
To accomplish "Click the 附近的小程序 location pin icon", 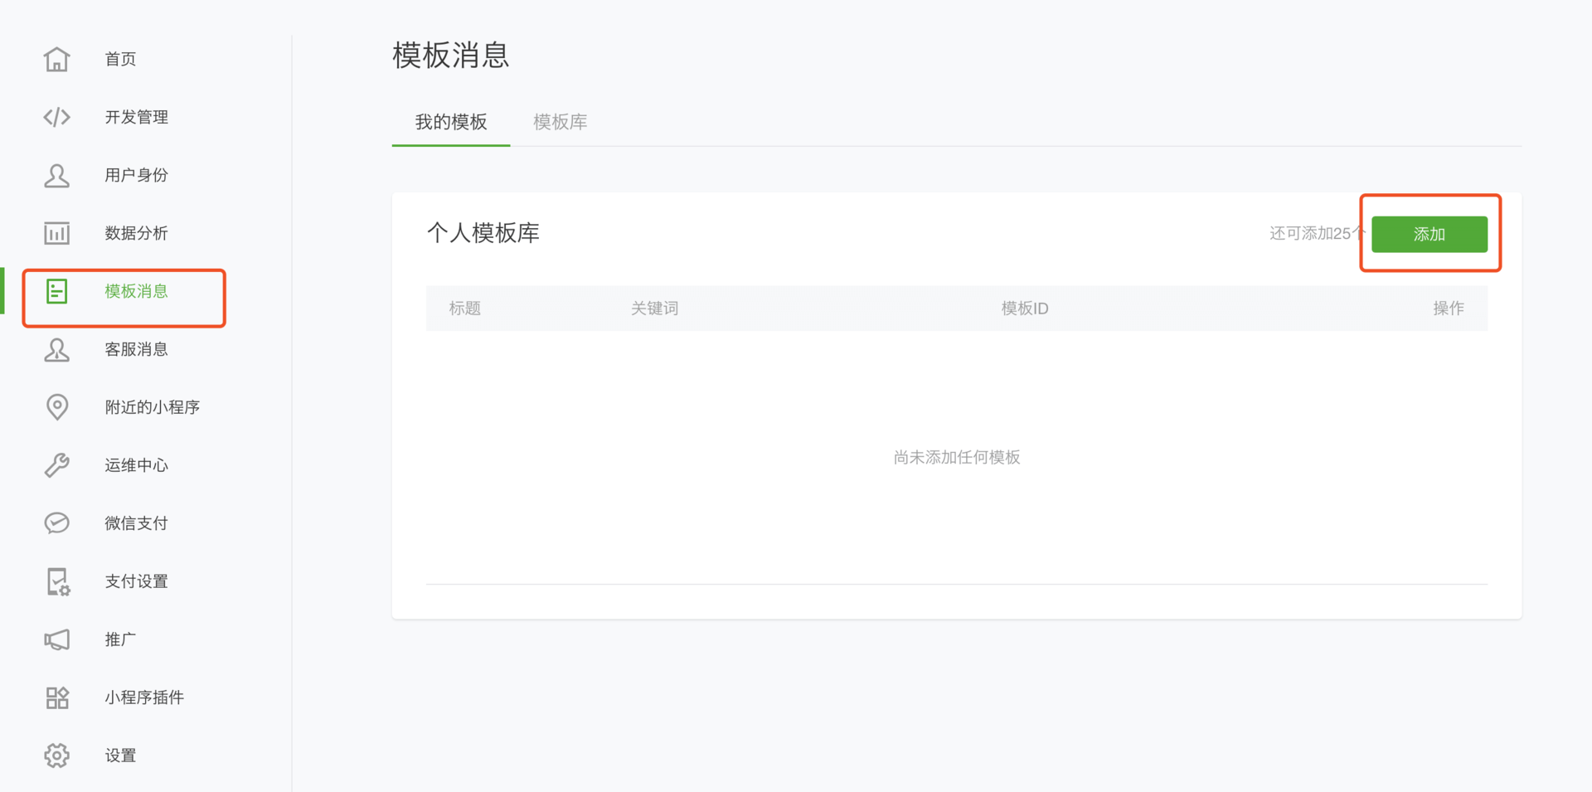I will click(x=56, y=407).
